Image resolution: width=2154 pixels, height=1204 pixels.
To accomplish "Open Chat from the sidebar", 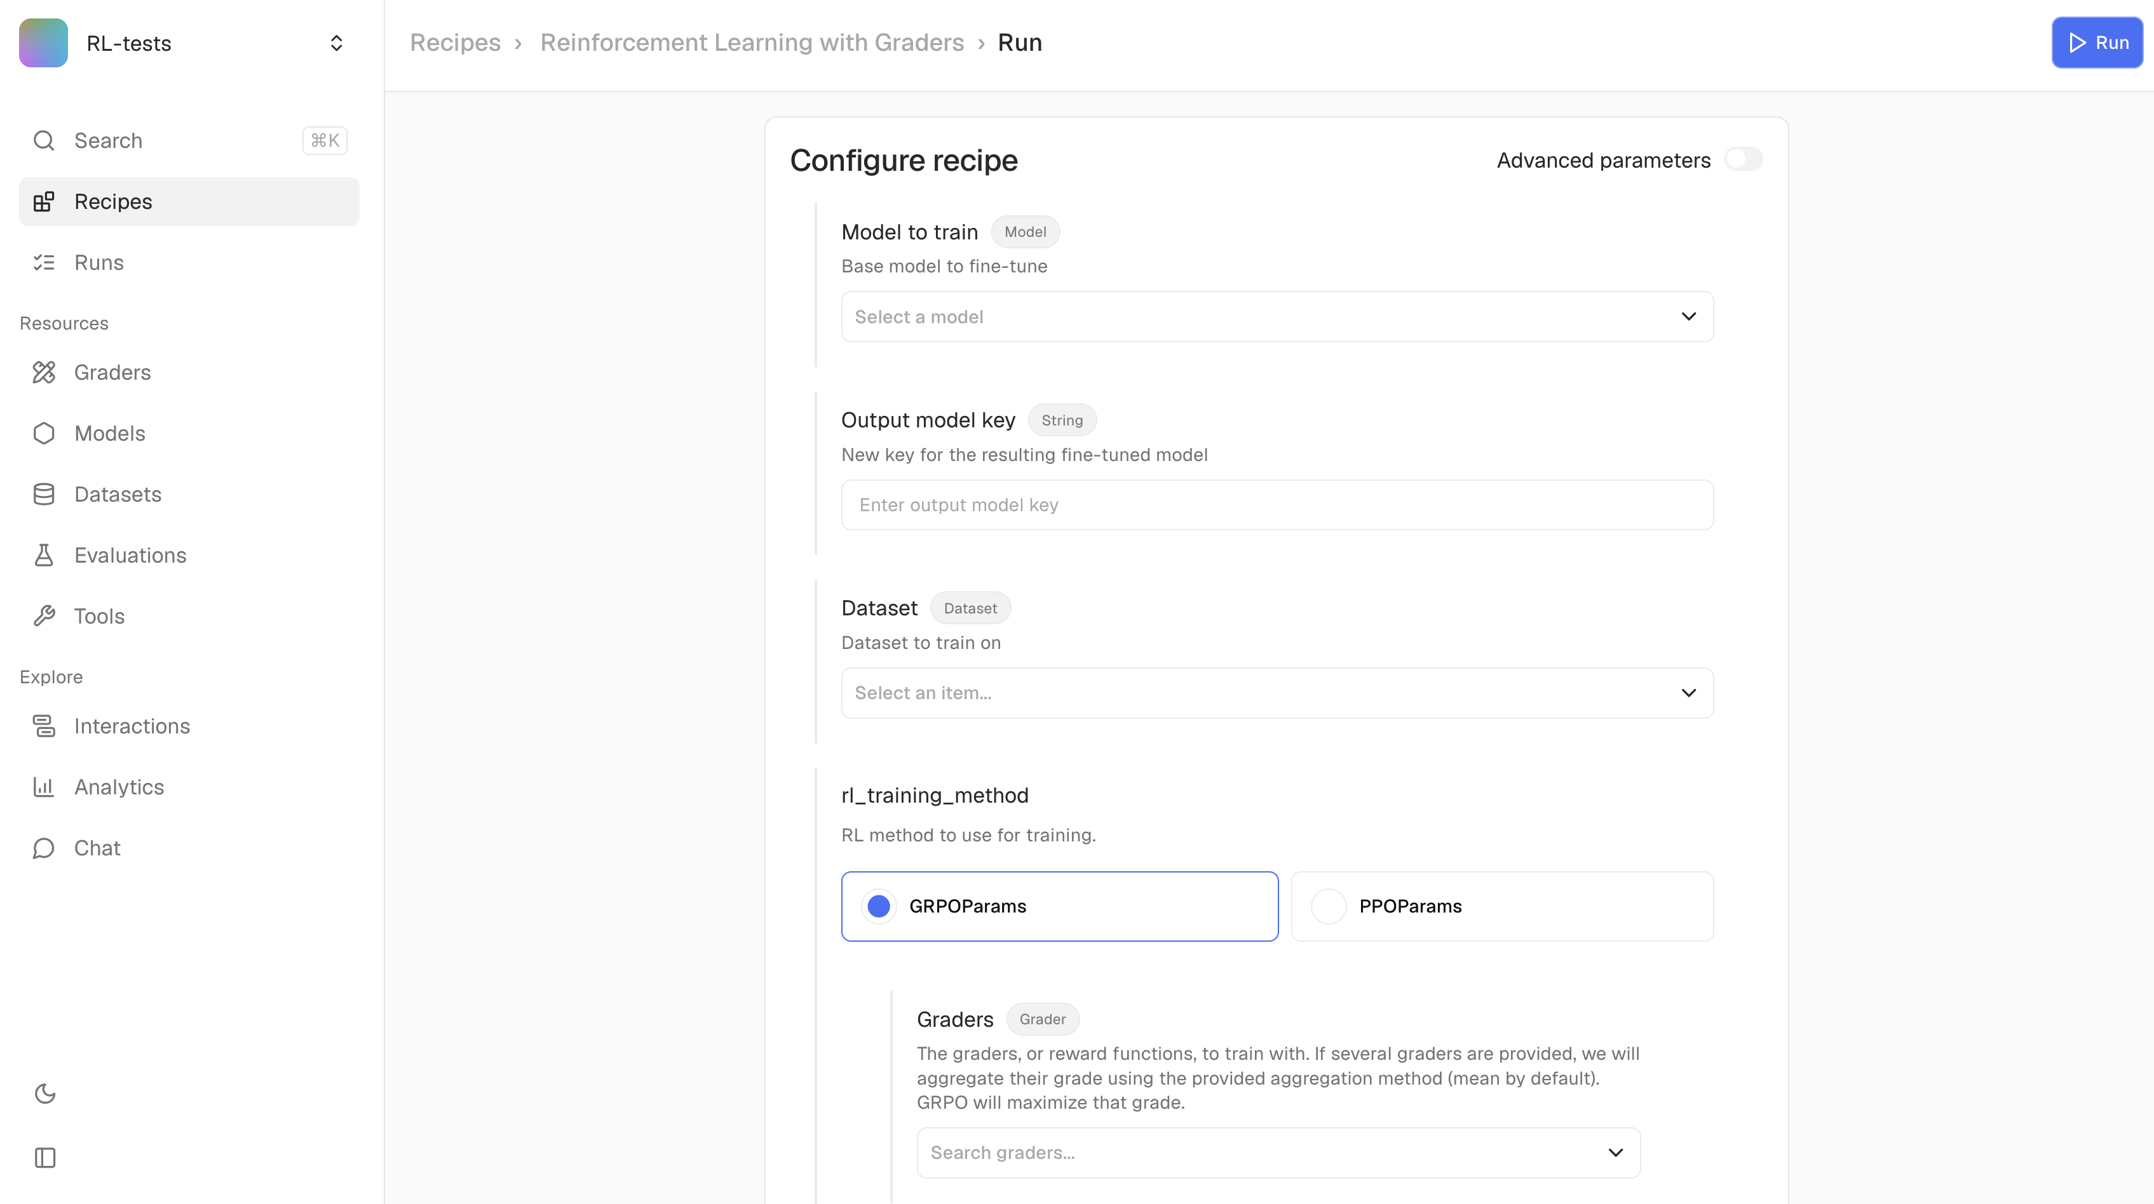I will point(97,848).
